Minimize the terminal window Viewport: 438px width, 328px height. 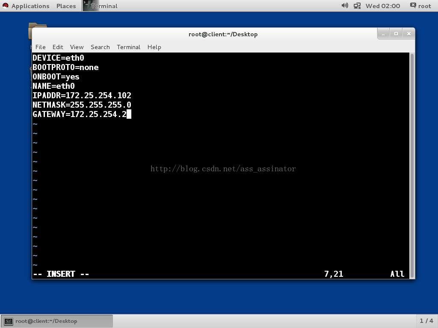[x=383, y=34]
